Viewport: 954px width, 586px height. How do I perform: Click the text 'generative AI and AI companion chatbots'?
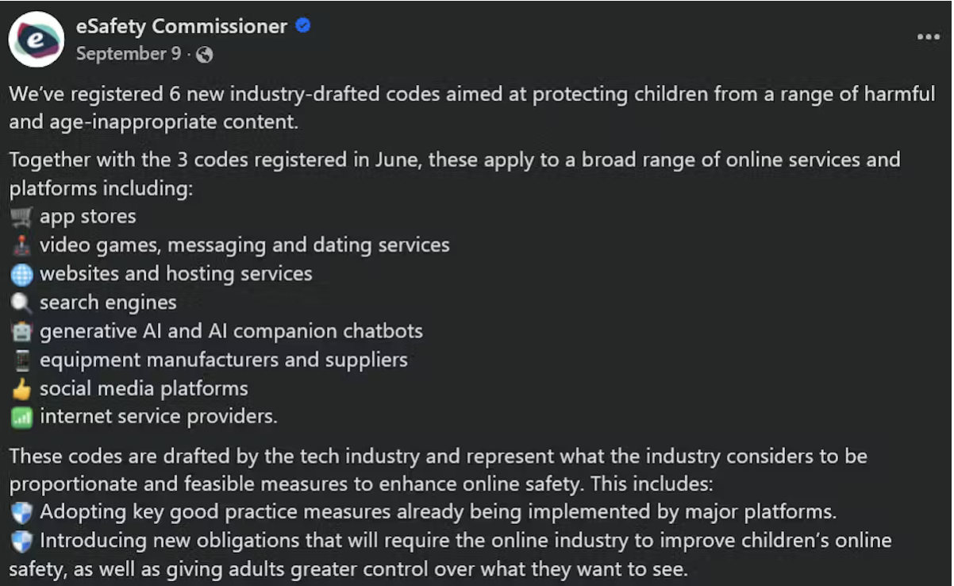[x=231, y=331]
